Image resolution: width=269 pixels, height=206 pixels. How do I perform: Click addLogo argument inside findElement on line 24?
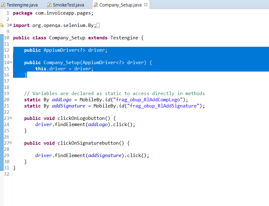coord(98,125)
